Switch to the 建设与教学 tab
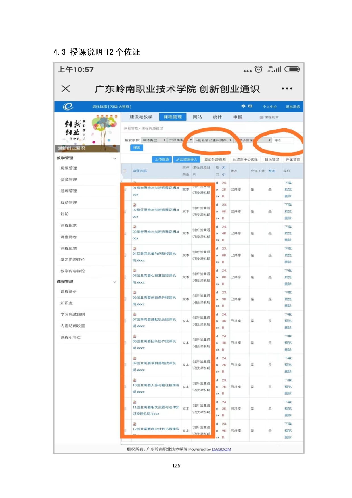 [141, 117]
